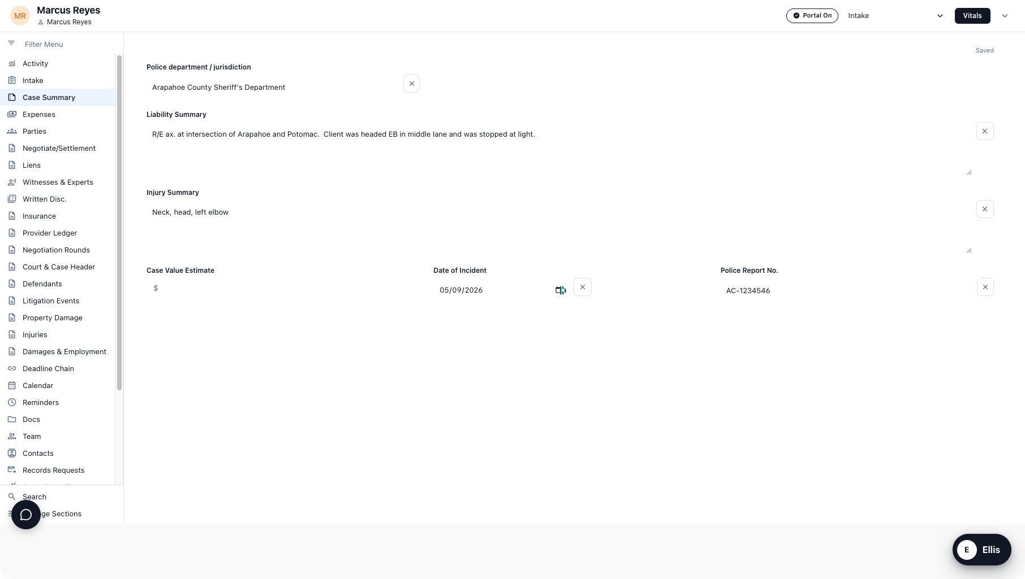
Task: Click the Records Requests icon
Action: coord(12,471)
